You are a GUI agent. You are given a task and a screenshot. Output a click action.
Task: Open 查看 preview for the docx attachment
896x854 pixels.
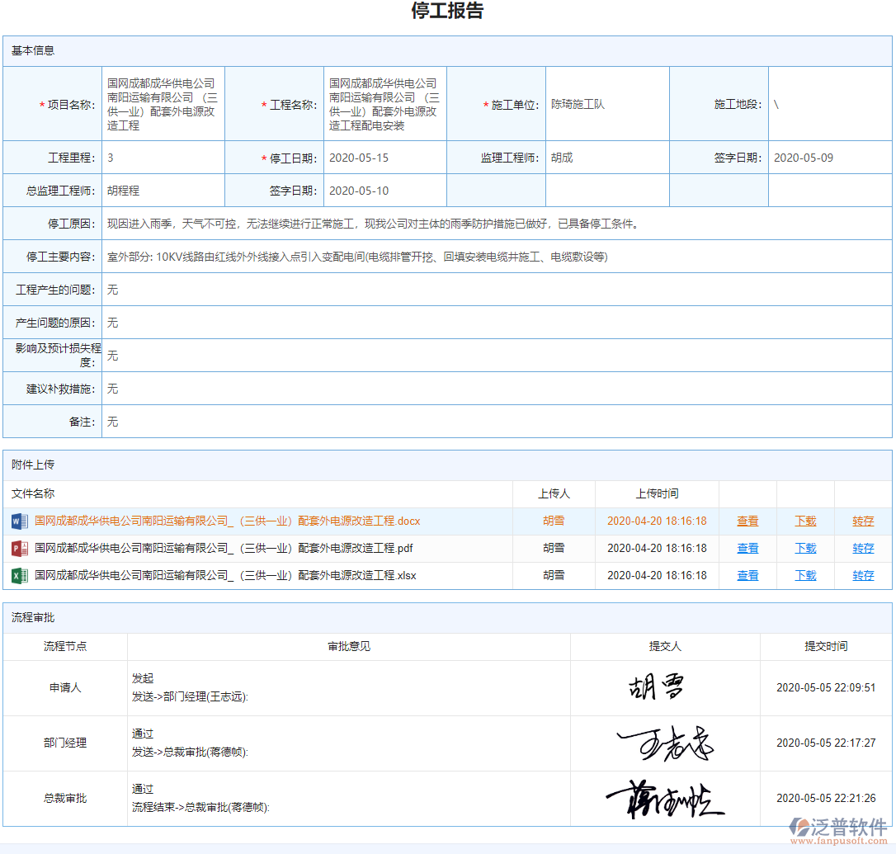click(x=747, y=521)
